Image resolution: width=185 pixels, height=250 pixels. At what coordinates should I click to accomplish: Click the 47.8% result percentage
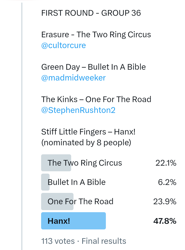point(165,221)
